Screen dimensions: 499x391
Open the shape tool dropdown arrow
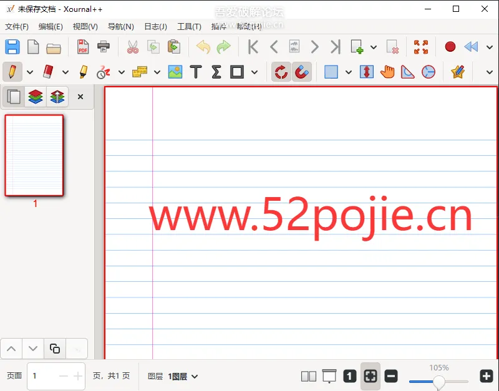(254, 72)
